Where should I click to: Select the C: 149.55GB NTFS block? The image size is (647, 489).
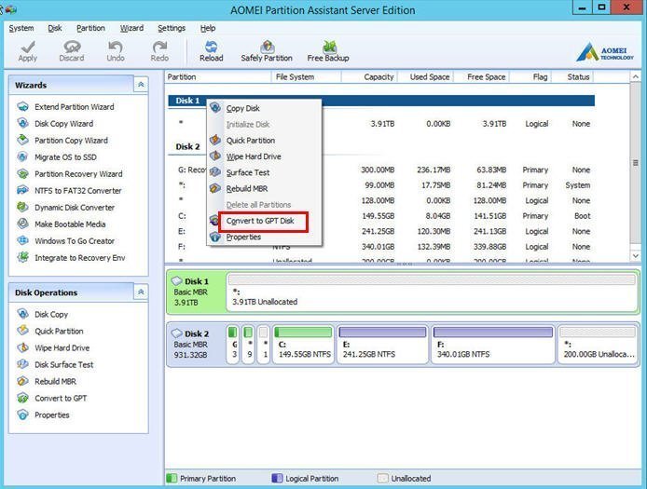(x=303, y=345)
